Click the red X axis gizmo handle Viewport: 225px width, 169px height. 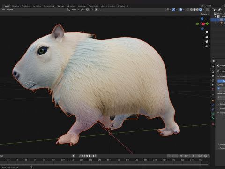click(x=203, y=24)
